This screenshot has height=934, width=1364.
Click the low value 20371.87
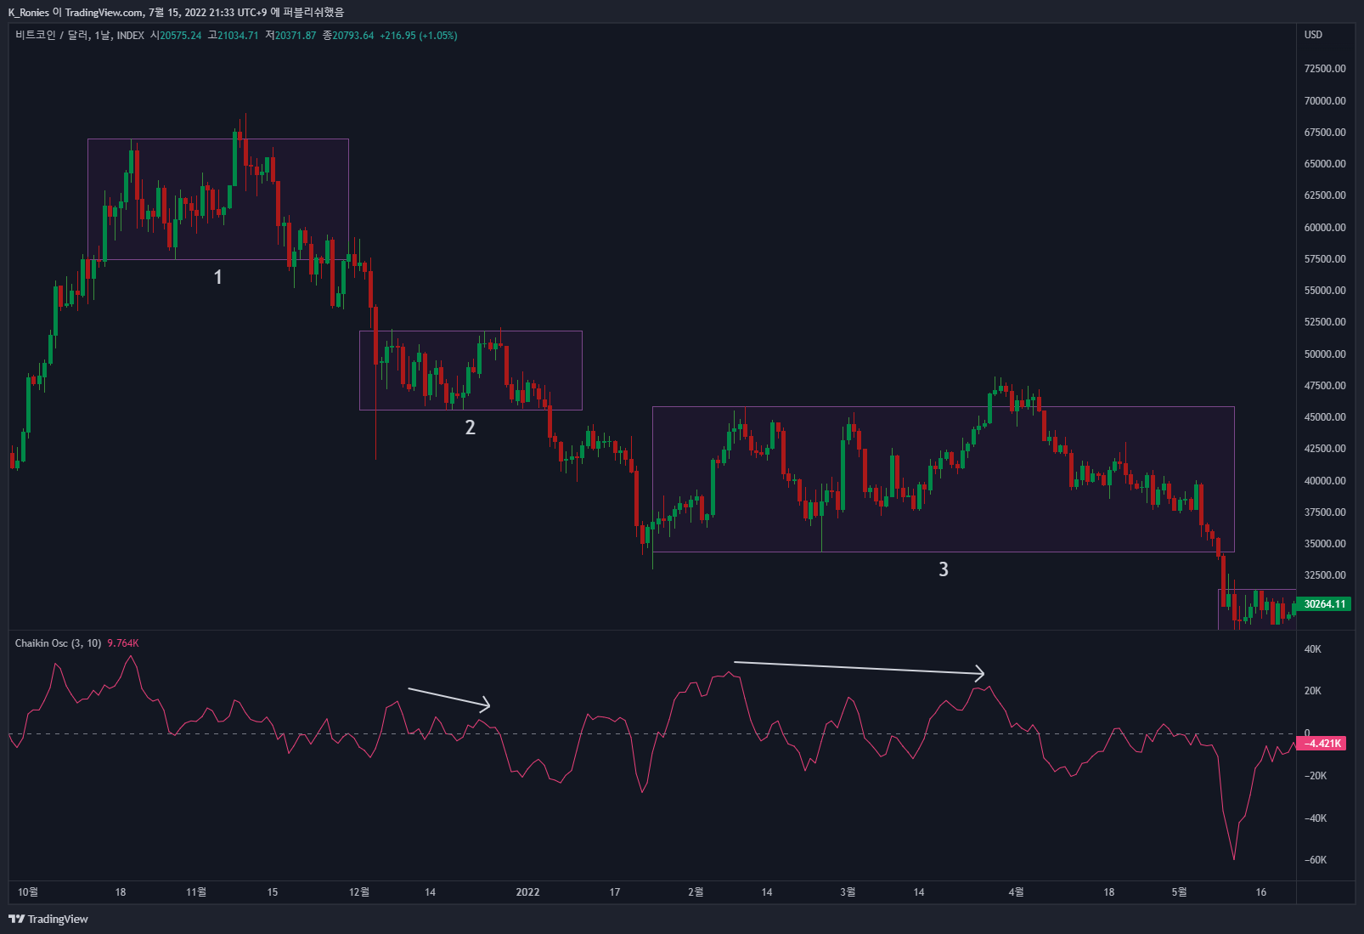click(x=295, y=36)
